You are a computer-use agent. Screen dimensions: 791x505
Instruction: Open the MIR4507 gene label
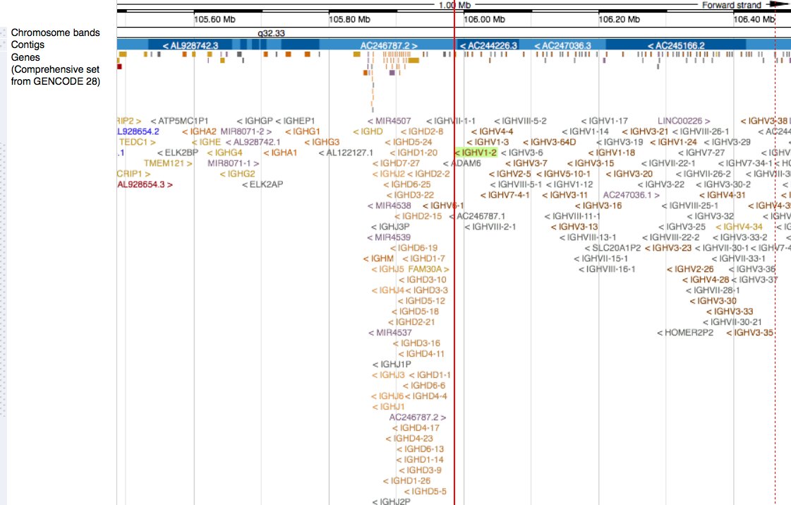click(x=389, y=121)
